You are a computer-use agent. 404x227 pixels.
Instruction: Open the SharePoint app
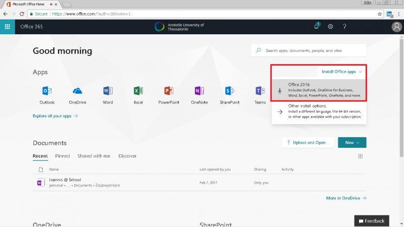230,95
